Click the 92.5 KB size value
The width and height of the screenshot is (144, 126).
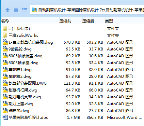73,63
